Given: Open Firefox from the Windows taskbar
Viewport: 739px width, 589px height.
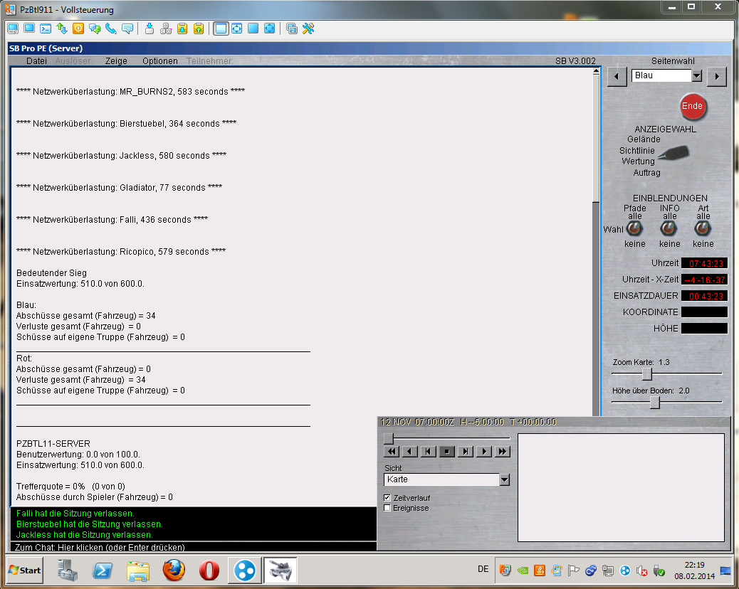Looking at the screenshot, I should click(x=173, y=571).
